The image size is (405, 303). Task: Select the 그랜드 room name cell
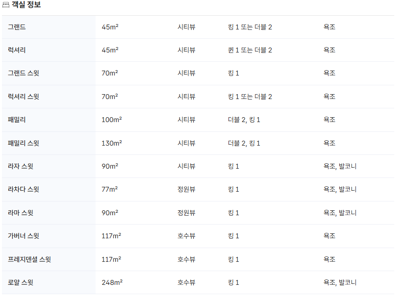pyautogui.click(x=17, y=27)
